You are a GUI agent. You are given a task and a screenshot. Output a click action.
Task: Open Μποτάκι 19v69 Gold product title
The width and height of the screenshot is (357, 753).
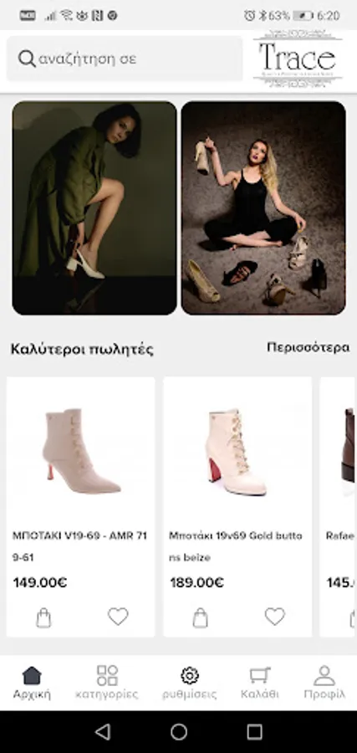(236, 546)
